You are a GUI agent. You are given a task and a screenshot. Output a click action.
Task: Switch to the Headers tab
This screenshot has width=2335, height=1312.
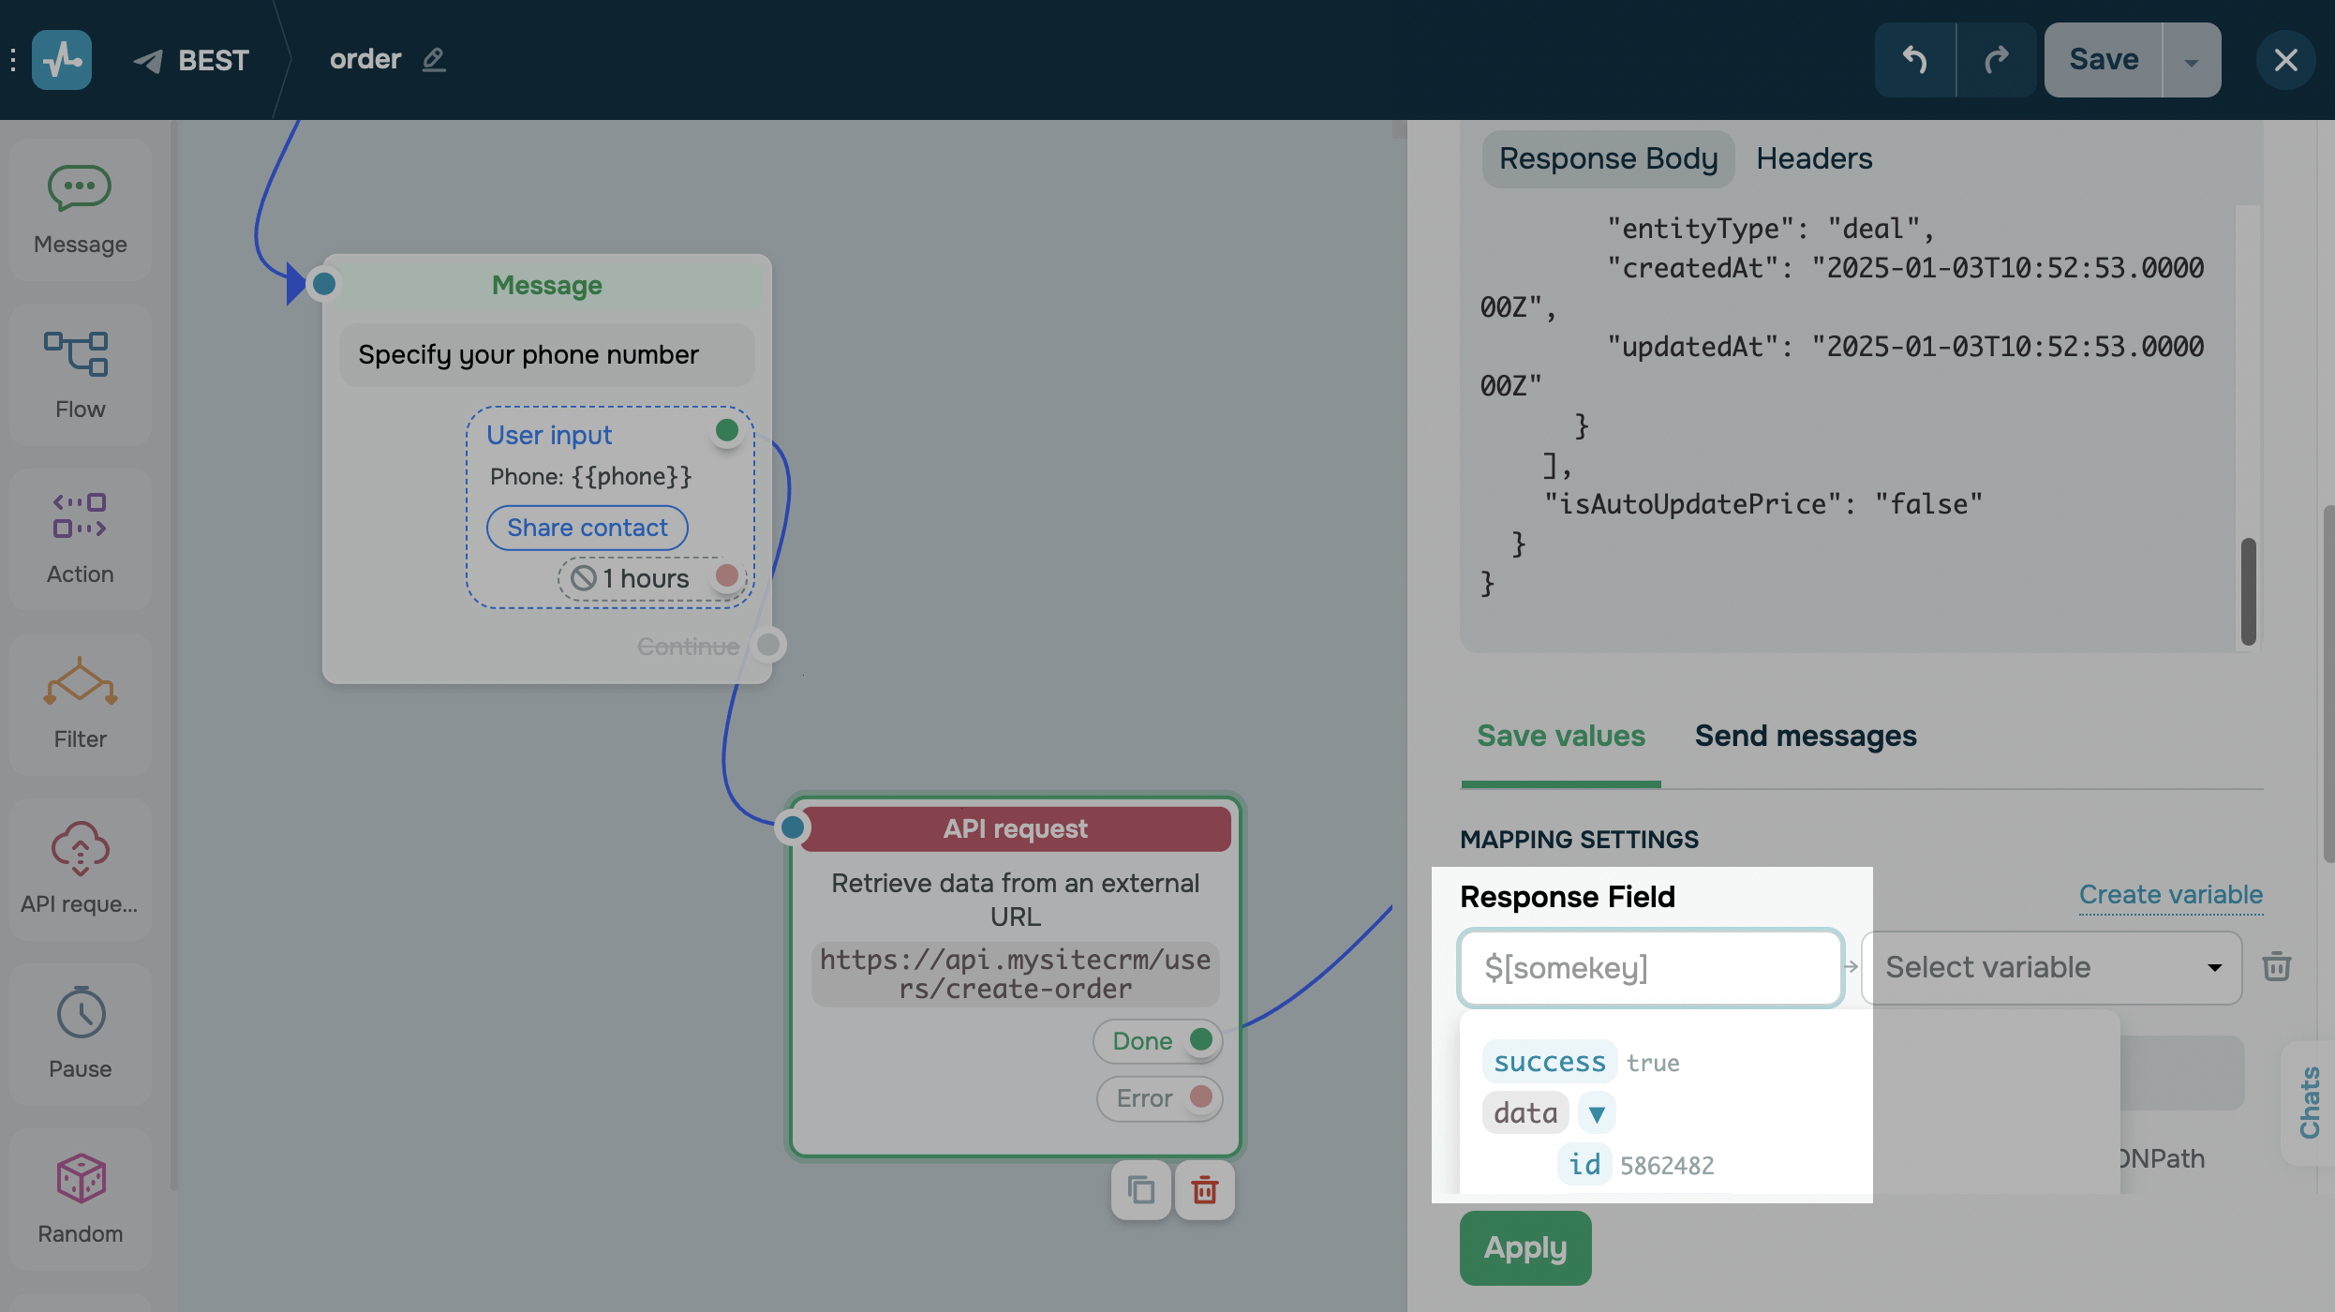1813,158
